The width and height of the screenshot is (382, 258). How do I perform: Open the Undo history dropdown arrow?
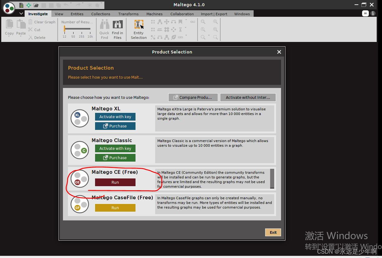click(x=71, y=4)
